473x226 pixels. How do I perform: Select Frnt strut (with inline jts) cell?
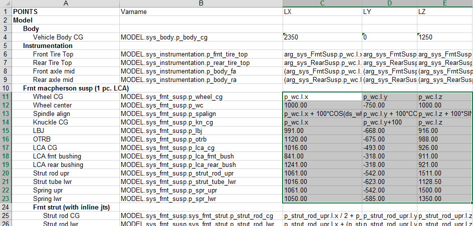pyautogui.click(x=66, y=207)
